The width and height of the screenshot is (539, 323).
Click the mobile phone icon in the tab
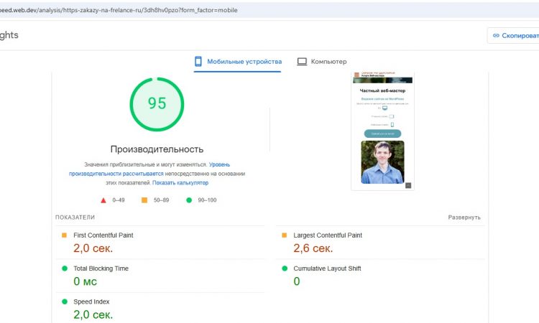tap(198, 62)
